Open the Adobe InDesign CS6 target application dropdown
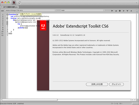This screenshot has width=139, height=105. [x=31, y=11]
